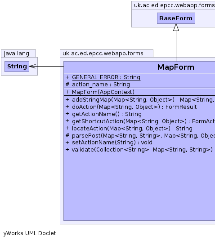The width and height of the screenshot is (215, 241).
Task: Click the getShortcutAction method entry
Action: 140,121
